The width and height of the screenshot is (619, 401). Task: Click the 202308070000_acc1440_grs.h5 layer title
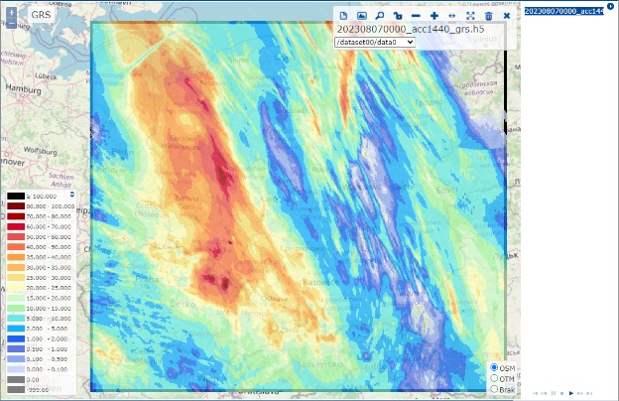[411, 29]
